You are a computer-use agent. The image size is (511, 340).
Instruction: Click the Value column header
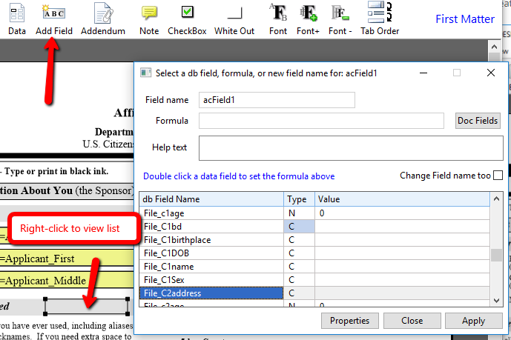click(402, 199)
